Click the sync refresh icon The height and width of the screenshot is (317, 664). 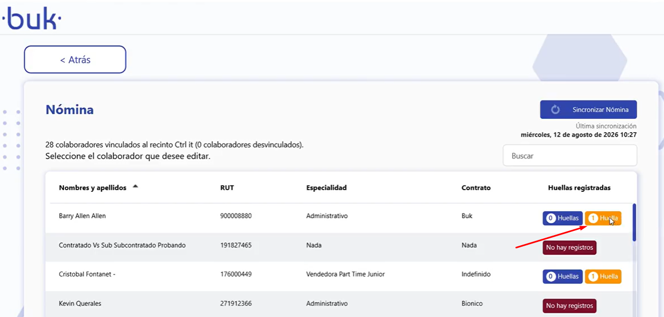(555, 110)
